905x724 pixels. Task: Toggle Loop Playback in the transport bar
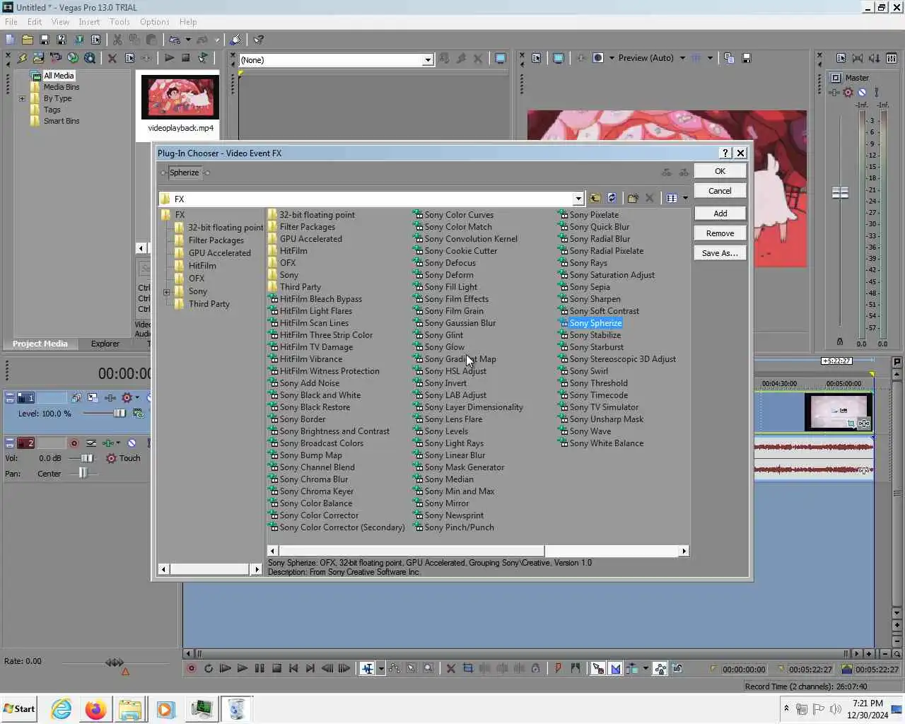pyautogui.click(x=208, y=668)
